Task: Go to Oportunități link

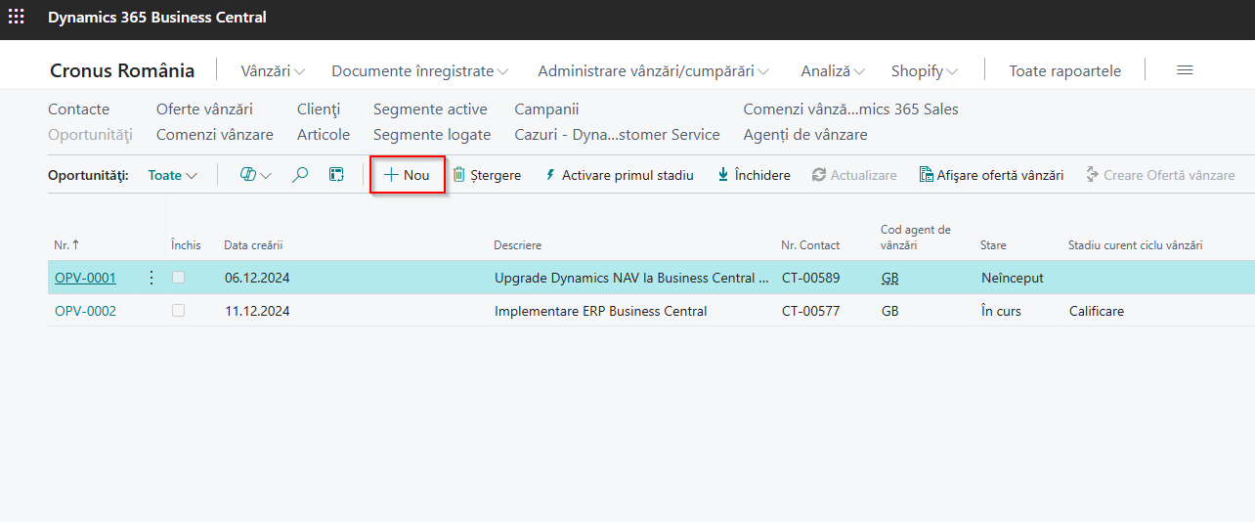Action: 90,134
